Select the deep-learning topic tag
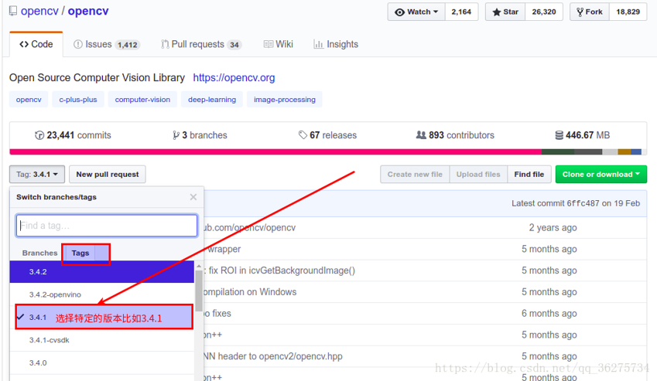This screenshot has height=381, width=657. pyautogui.click(x=212, y=100)
